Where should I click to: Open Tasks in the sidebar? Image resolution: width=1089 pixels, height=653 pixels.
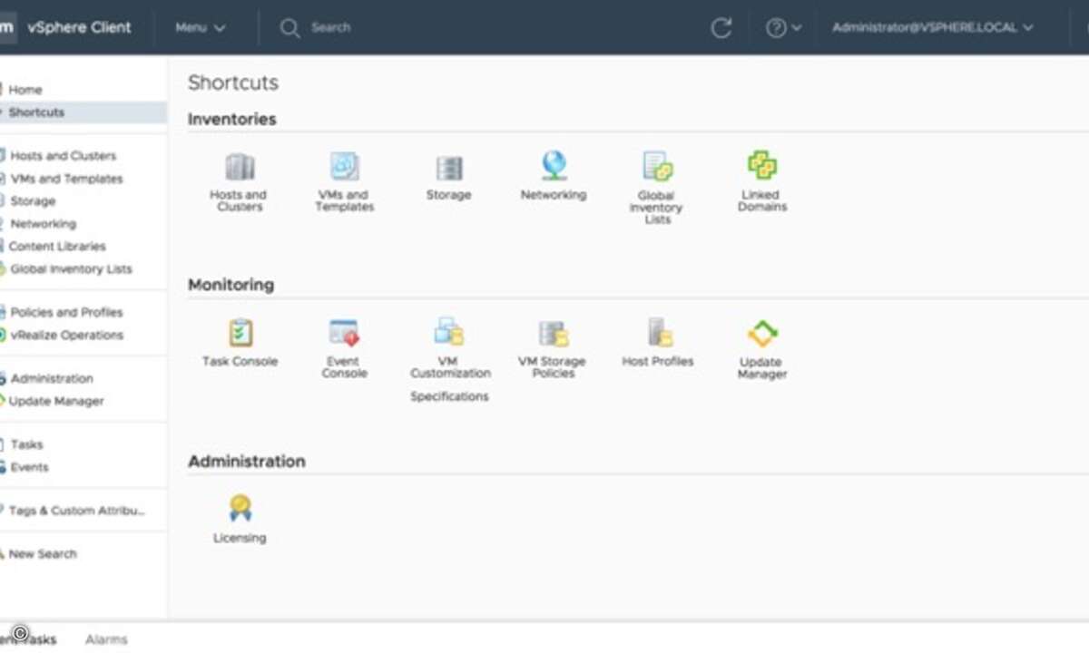[x=27, y=445]
